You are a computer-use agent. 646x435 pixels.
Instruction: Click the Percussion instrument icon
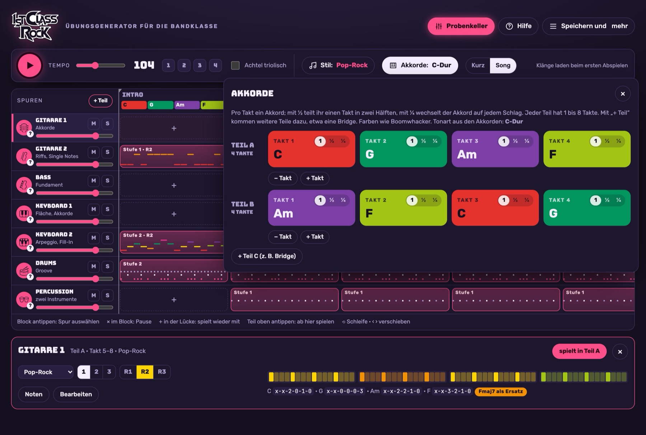click(24, 299)
